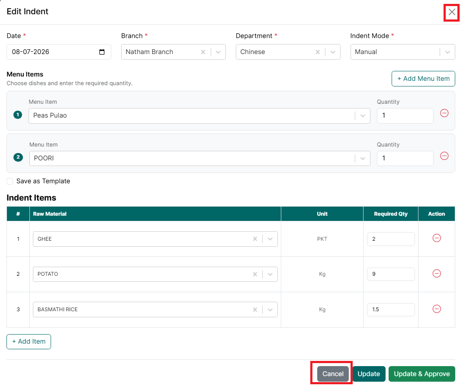Clear the Chinese department selection
Viewport: 460px width, 386px height.
pos(318,52)
